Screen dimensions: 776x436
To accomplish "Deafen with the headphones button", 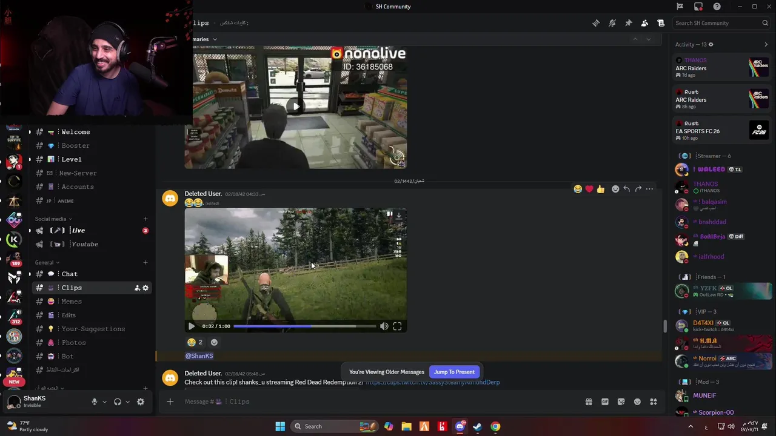I will (118, 401).
